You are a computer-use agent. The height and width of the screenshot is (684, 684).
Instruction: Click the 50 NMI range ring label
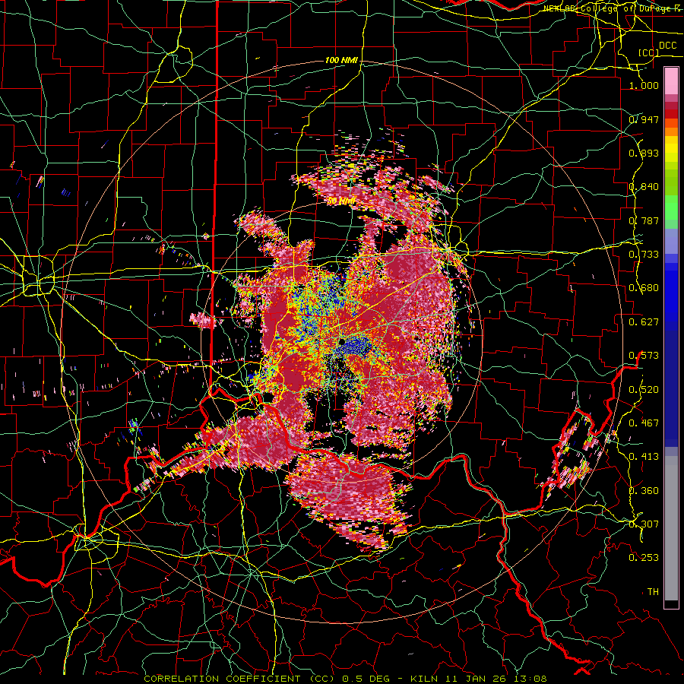pyautogui.click(x=341, y=201)
